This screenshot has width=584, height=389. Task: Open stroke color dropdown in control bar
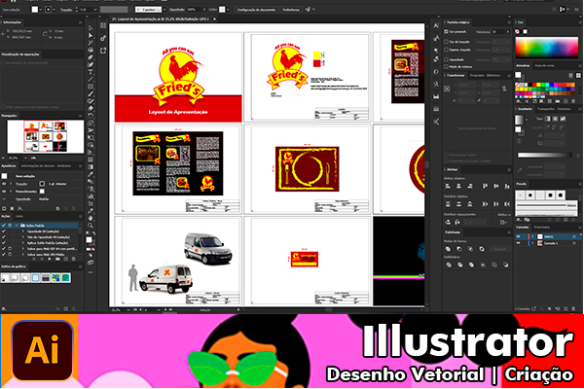coord(55,10)
